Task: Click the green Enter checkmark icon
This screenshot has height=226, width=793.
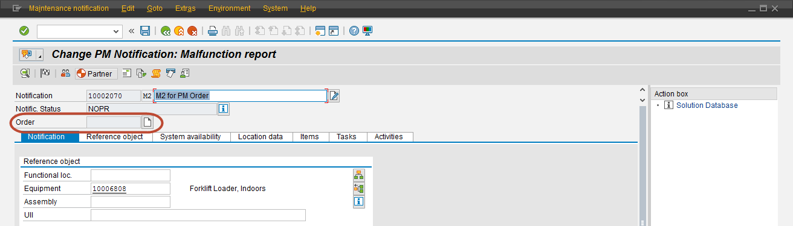Action: pos(24,31)
